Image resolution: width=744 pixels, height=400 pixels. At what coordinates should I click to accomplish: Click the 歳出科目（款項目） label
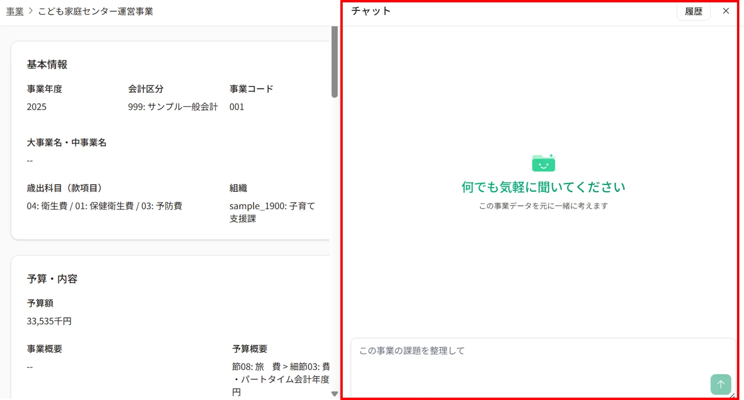click(x=64, y=188)
